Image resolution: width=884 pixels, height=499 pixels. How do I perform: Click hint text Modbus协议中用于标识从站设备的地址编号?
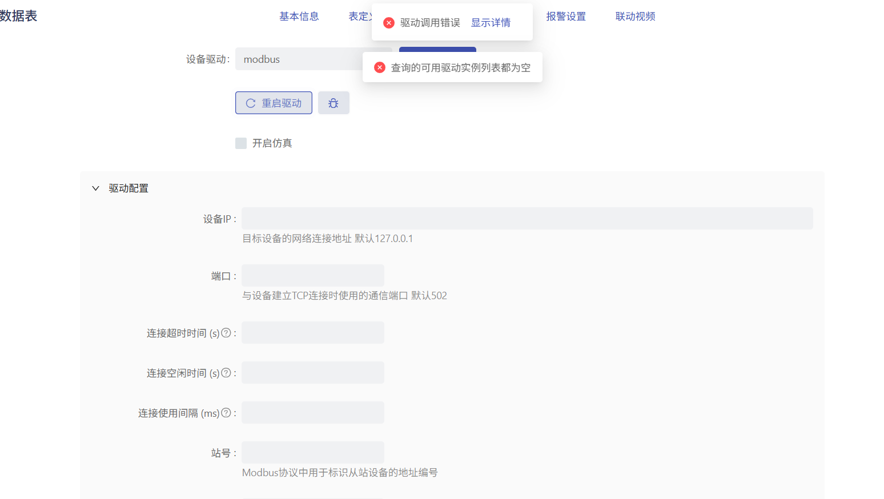pyautogui.click(x=340, y=473)
